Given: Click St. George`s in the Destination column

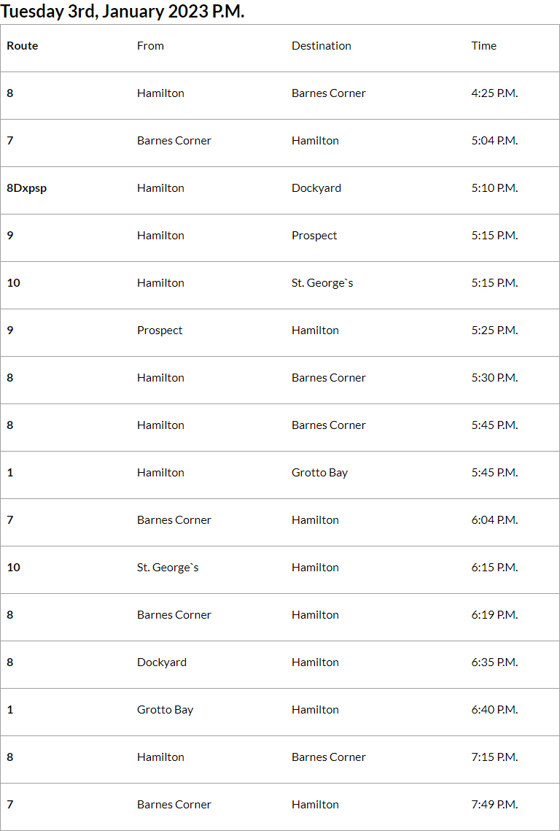Looking at the screenshot, I should [x=322, y=283].
